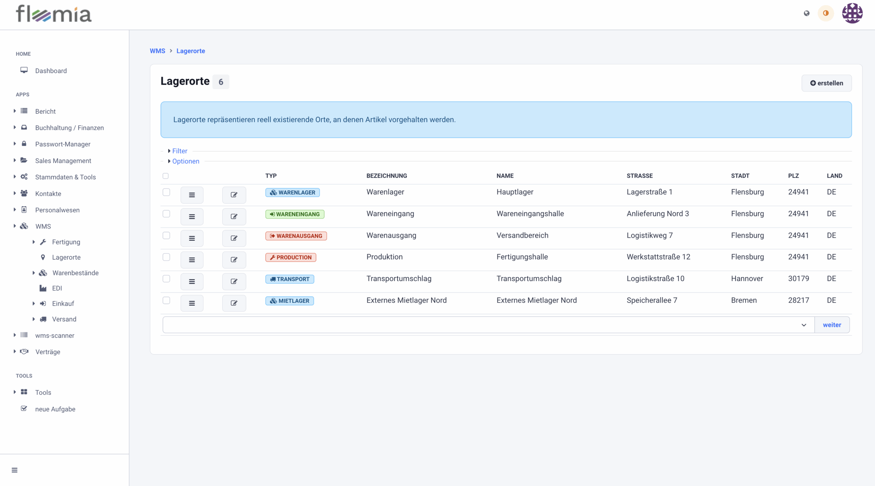Click the WMS breadcrumb link
Screen dimensions: 875x486
coord(157,51)
